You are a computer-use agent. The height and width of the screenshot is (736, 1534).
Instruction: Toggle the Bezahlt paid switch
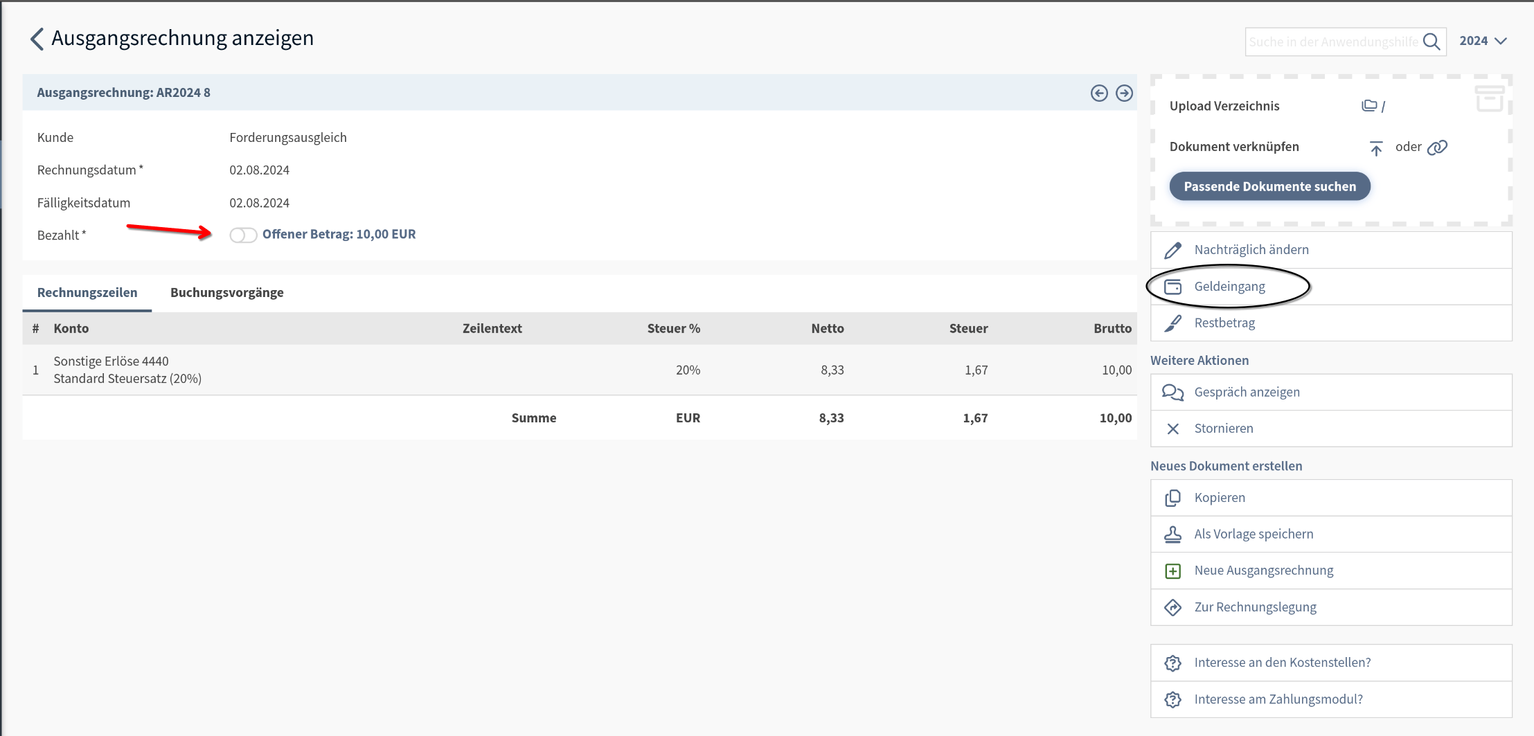pyautogui.click(x=243, y=235)
